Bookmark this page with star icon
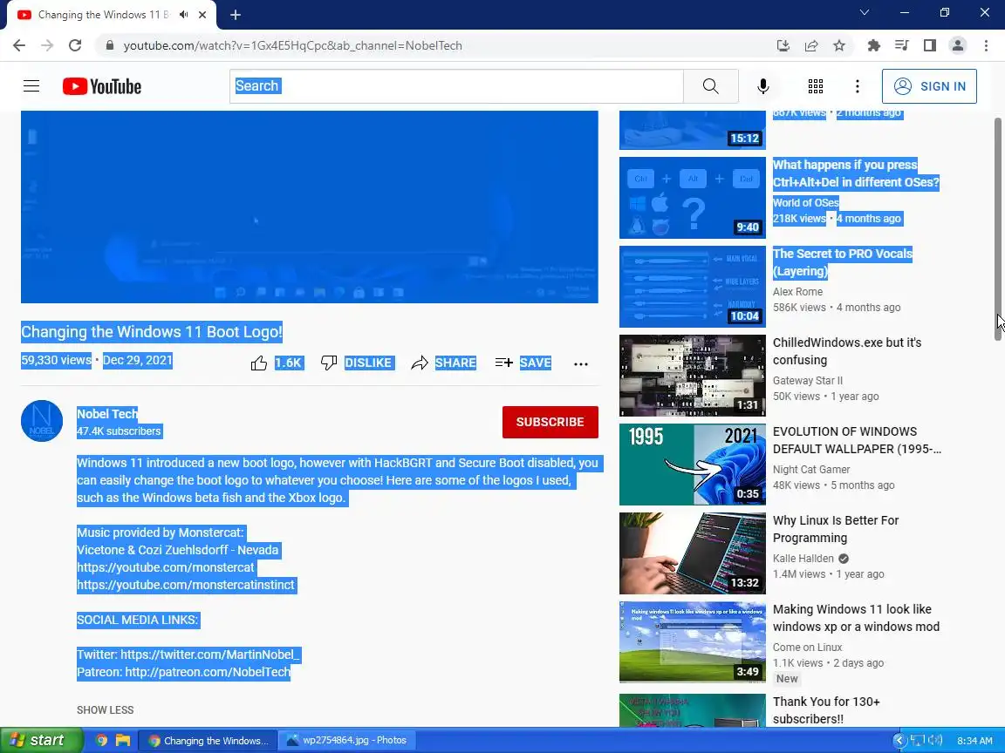 coord(838,45)
